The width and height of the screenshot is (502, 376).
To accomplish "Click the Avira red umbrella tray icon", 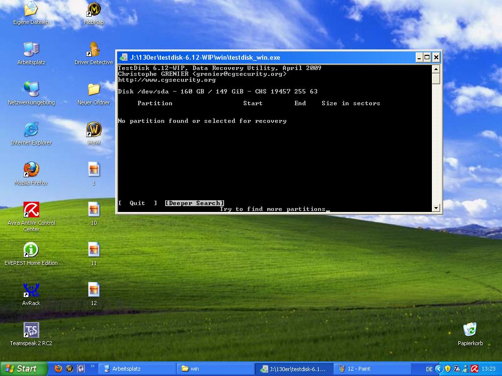I will click(x=475, y=369).
